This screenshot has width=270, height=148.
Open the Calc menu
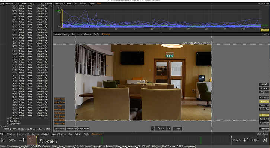click(70, 134)
